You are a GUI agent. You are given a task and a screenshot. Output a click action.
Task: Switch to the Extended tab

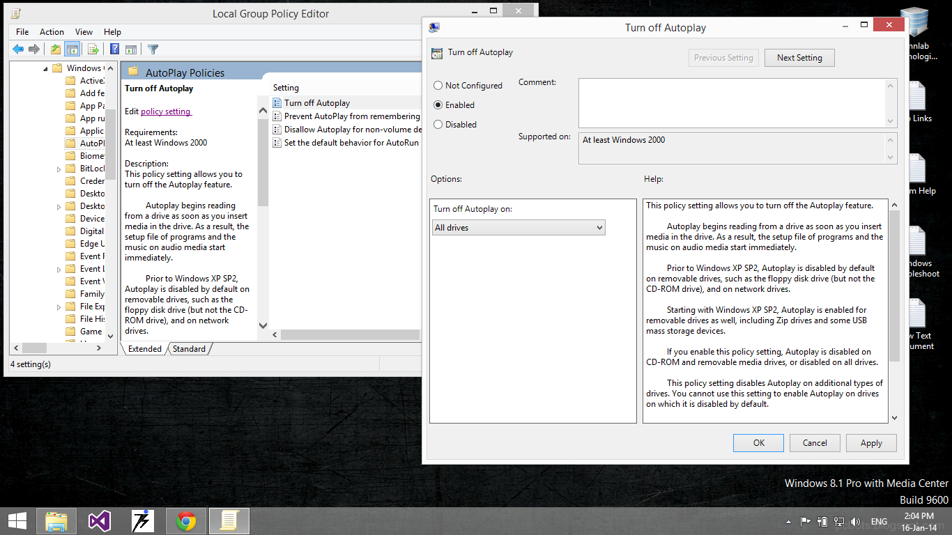[145, 349]
